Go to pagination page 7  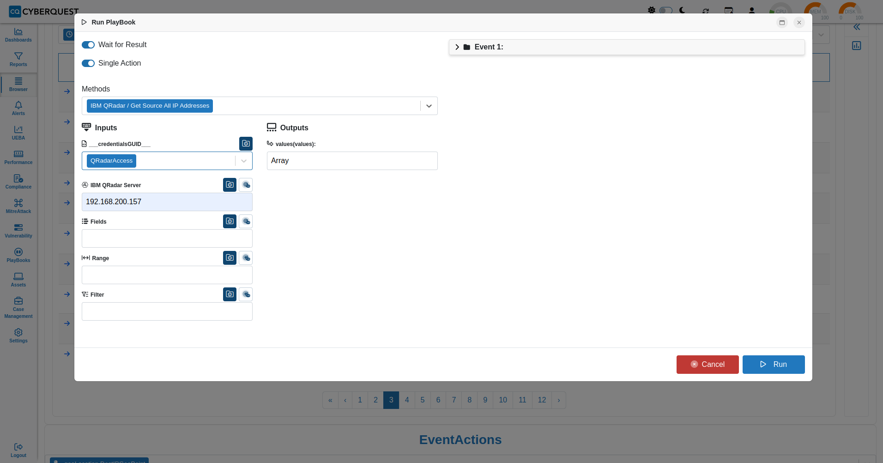point(454,400)
